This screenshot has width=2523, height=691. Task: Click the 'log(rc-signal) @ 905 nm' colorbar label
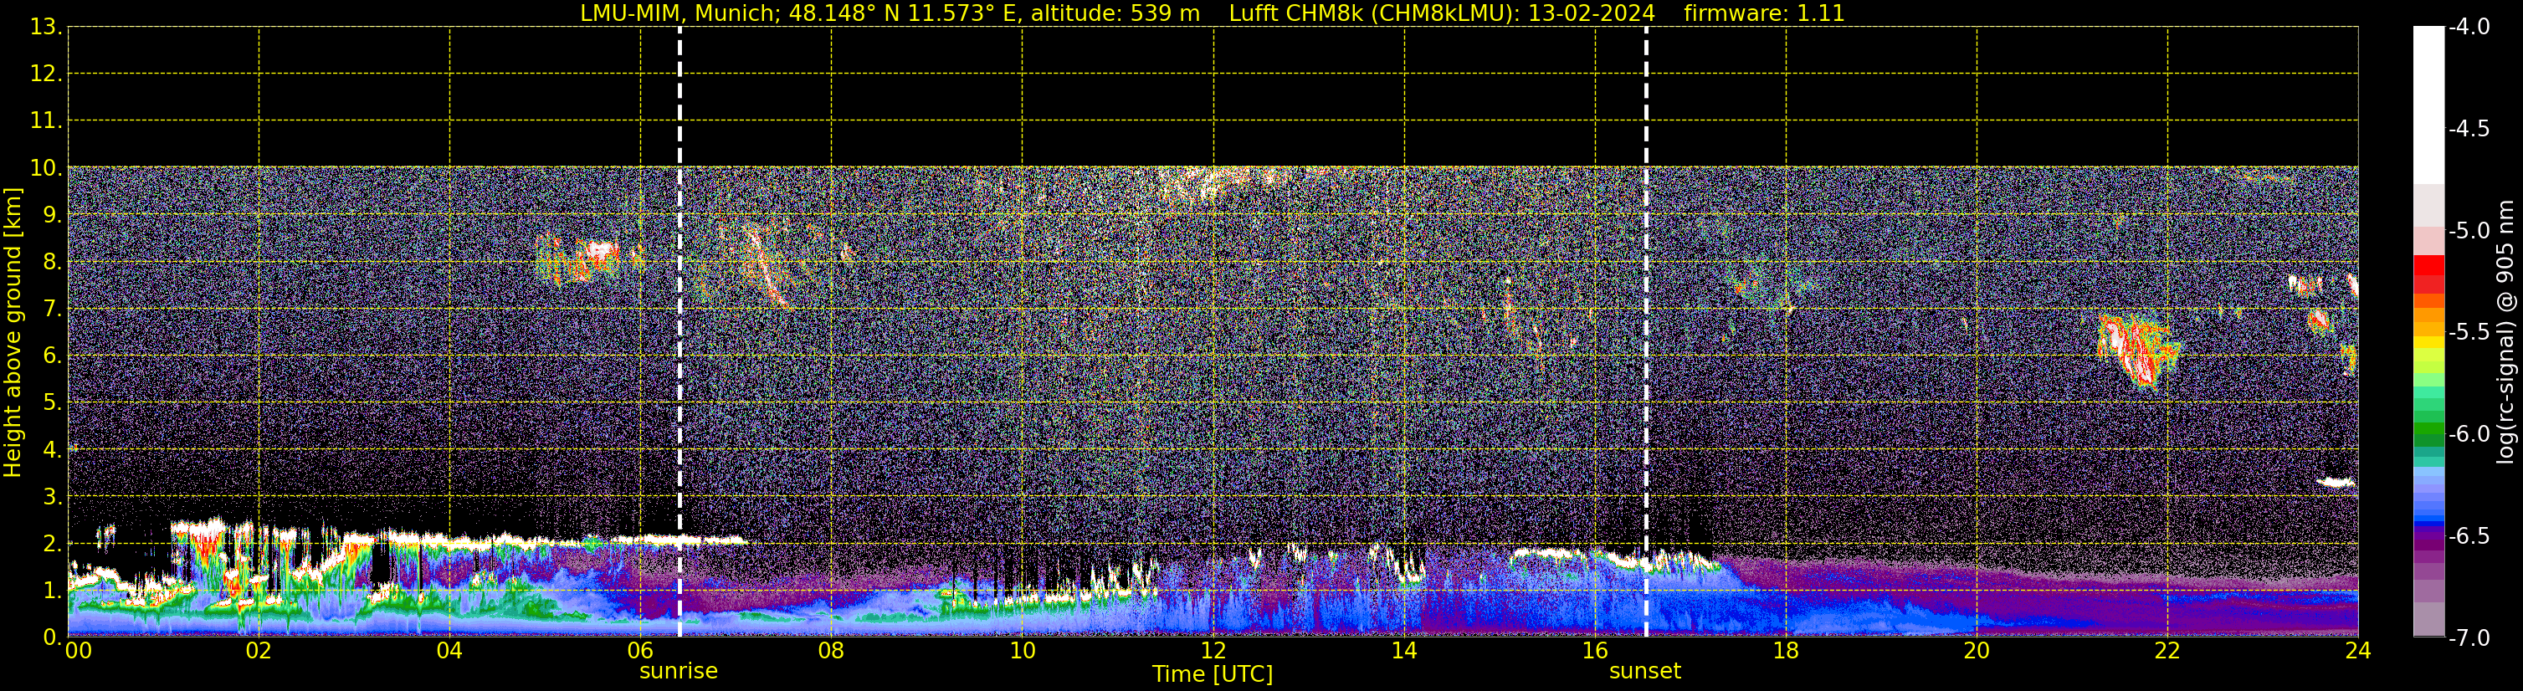2505,332
